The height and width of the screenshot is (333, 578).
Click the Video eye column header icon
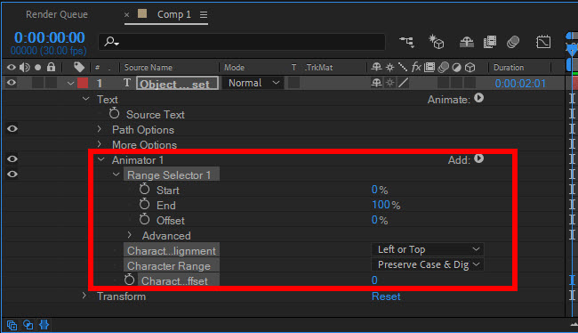pyautogui.click(x=11, y=67)
